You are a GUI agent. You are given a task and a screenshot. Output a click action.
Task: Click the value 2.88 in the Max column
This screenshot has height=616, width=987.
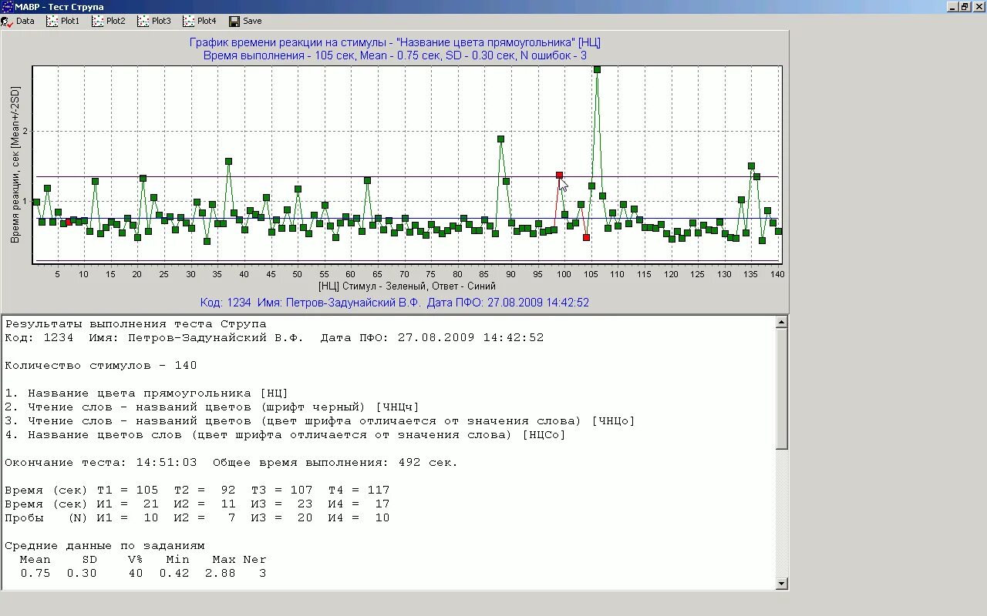(221, 574)
